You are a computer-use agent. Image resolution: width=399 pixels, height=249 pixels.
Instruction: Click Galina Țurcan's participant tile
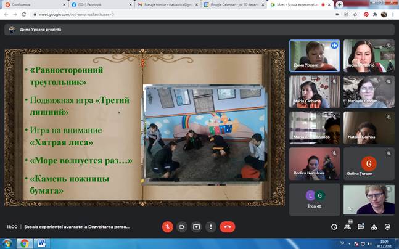(x=368, y=163)
